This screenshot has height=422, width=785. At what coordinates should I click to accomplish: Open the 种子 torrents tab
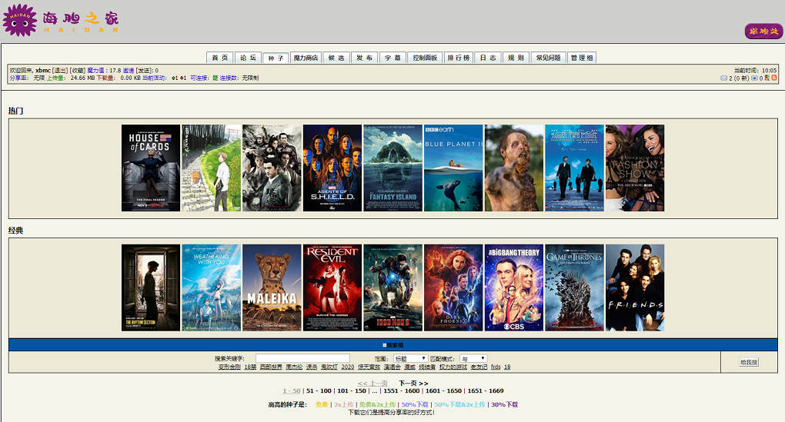tap(275, 58)
